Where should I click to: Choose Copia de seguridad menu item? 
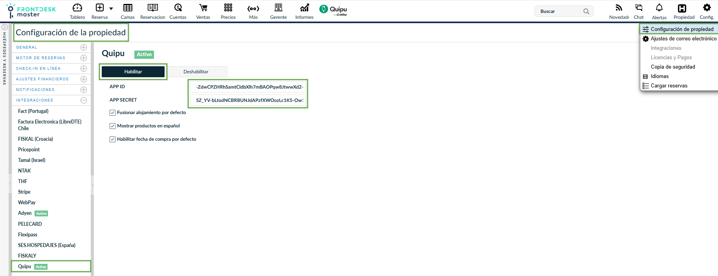point(673,67)
